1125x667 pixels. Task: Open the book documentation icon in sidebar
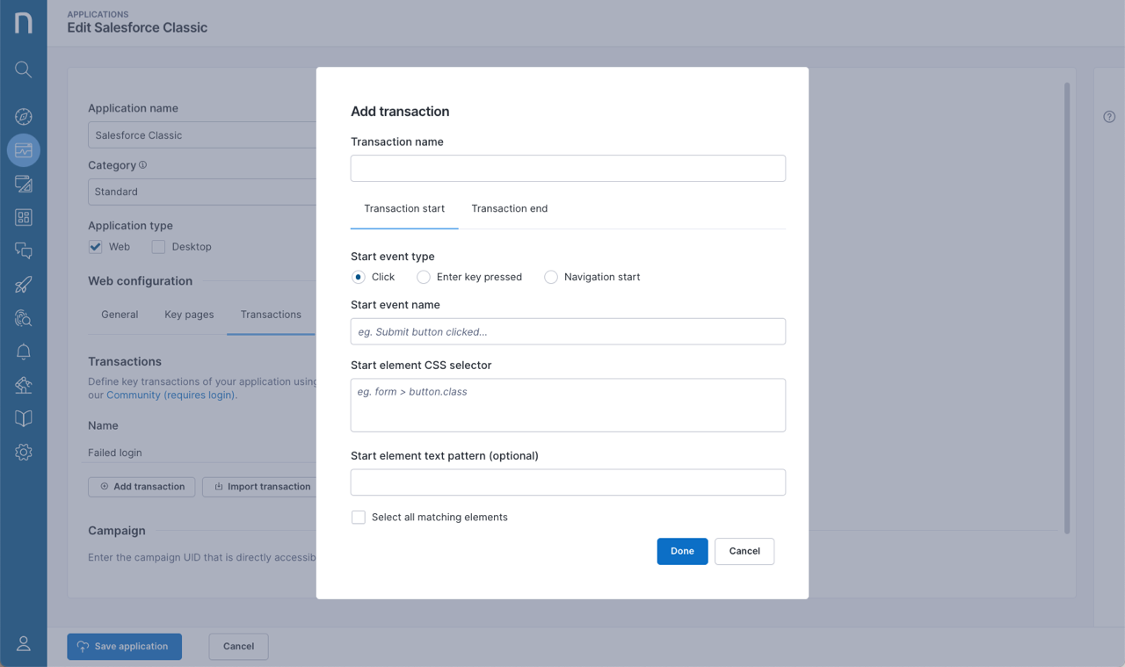(x=23, y=418)
